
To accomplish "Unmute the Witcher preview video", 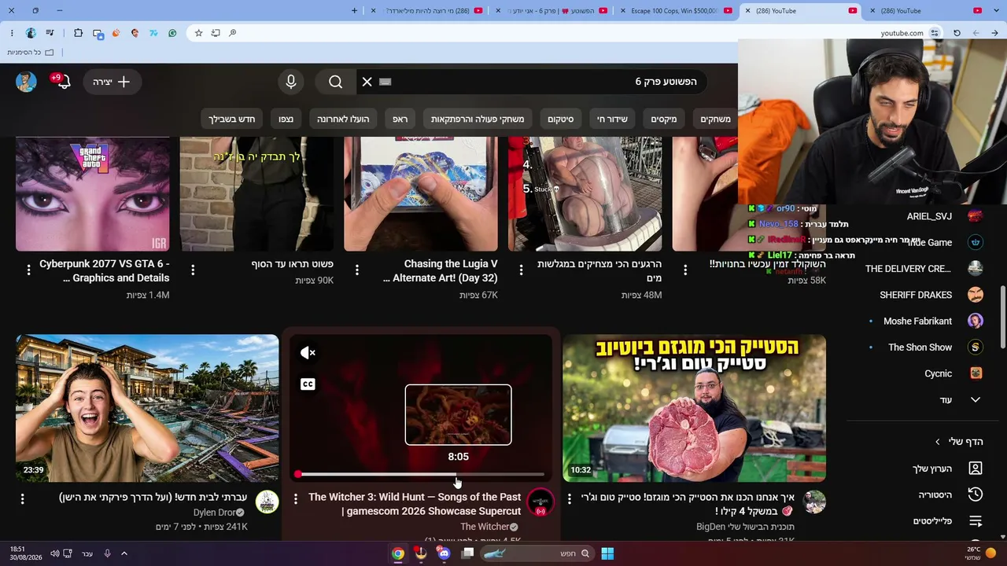I will [308, 353].
